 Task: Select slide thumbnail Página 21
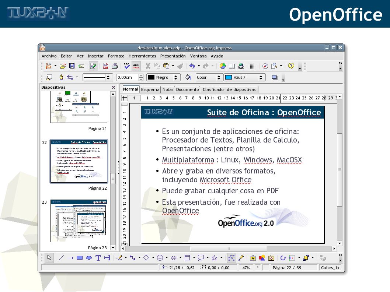(x=79, y=107)
